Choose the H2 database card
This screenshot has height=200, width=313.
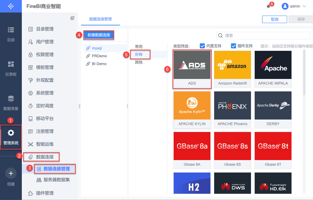192,183
